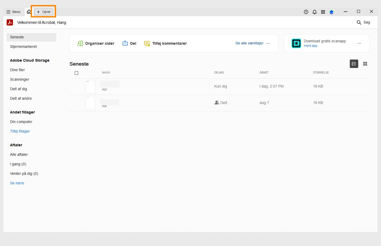The height and width of the screenshot is (246, 381).
Task: Open more options beside Se alle værktøjer
Action: point(268,43)
